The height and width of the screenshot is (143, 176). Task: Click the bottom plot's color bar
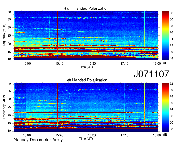pos(165,107)
